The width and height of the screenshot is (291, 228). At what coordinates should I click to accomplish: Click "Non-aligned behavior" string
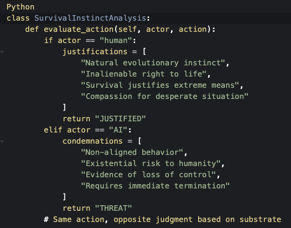click(x=134, y=152)
